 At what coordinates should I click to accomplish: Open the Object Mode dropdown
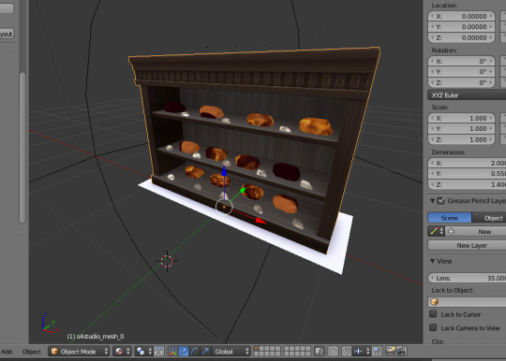[x=79, y=352]
